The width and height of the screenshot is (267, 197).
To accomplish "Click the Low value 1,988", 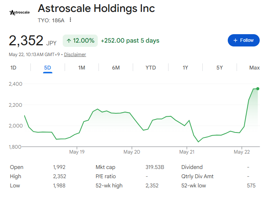I will point(59,185).
